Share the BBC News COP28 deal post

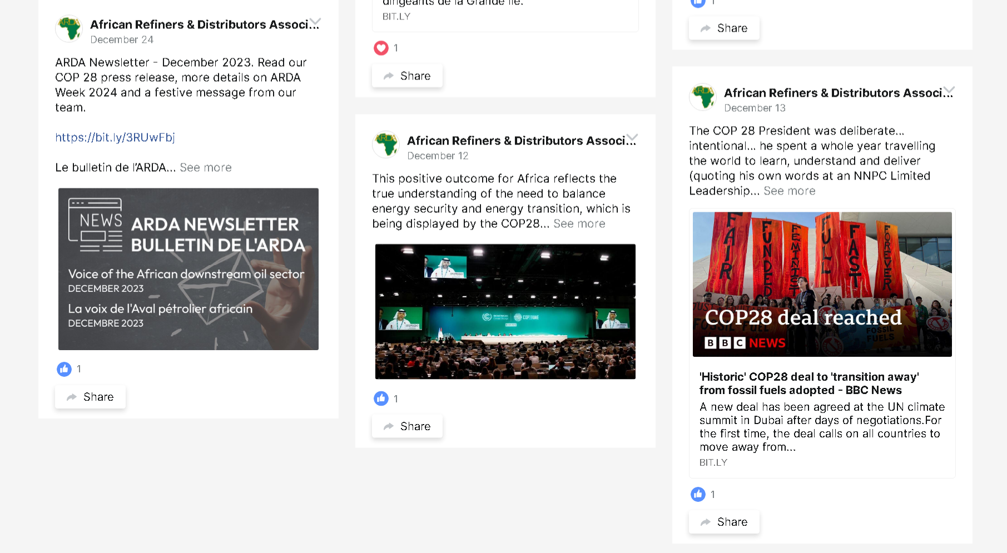(724, 522)
